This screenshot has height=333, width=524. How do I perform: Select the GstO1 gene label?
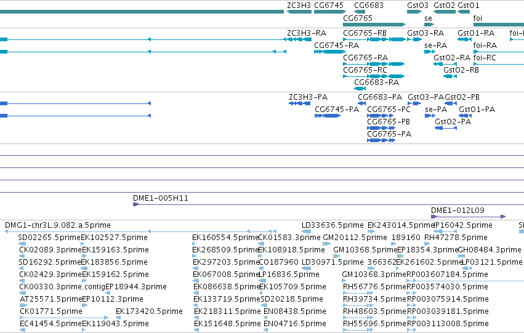coord(468,6)
